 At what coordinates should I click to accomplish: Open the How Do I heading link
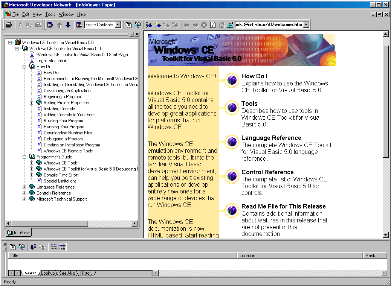pyautogui.click(x=254, y=76)
